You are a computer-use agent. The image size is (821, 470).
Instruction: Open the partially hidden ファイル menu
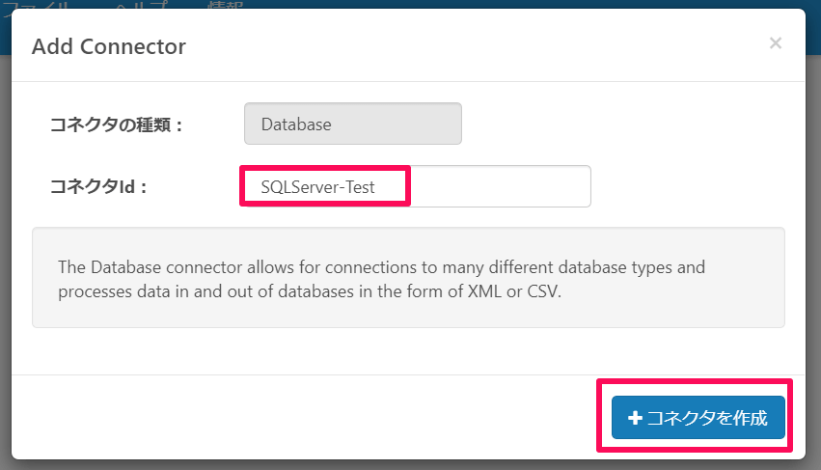click(x=34, y=5)
